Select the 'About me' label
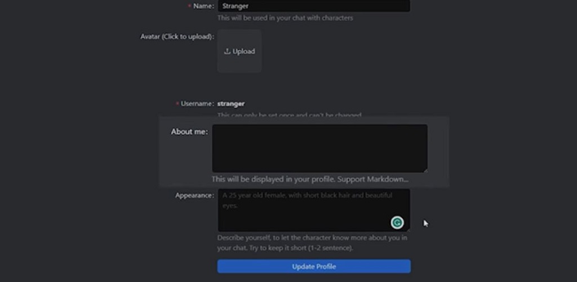 (x=189, y=131)
